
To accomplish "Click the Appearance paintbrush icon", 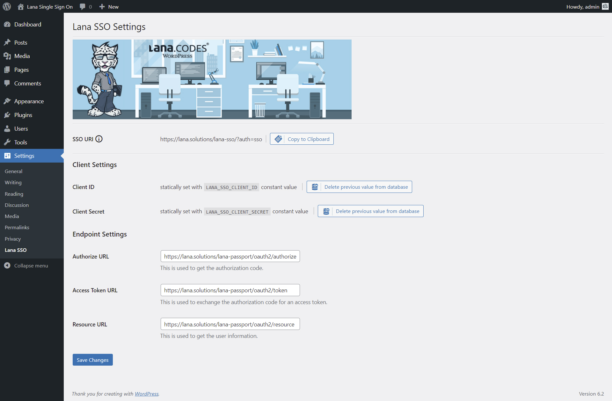I will [x=7, y=101].
